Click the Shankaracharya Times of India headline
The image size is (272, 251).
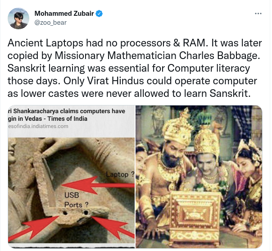tap(67, 115)
